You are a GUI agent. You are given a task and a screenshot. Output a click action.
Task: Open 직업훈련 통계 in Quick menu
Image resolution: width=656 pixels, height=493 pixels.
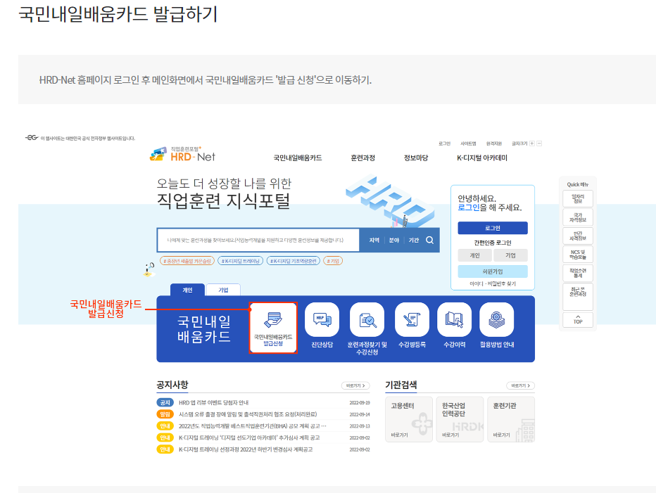click(x=578, y=273)
